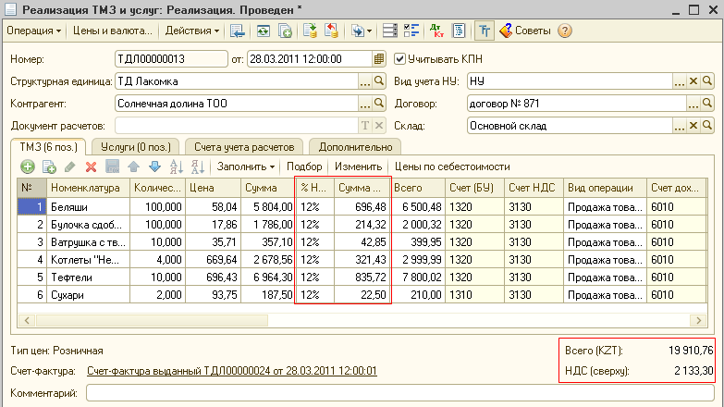
Task: Move row down with blue arrow
Action: pyautogui.click(x=154, y=166)
